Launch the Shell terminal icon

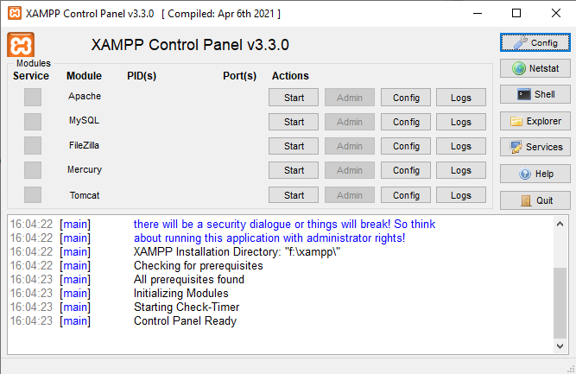[x=524, y=94]
